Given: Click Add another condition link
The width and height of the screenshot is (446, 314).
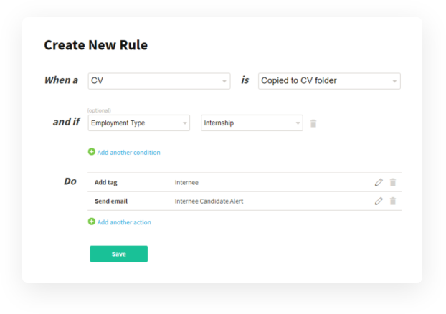Looking at the screenshot, I should coord(128,153).
